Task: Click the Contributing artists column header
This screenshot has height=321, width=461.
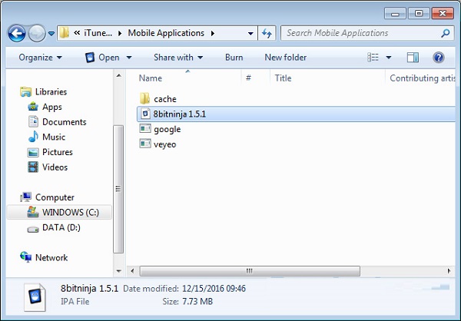Action: tap(422, 78)
